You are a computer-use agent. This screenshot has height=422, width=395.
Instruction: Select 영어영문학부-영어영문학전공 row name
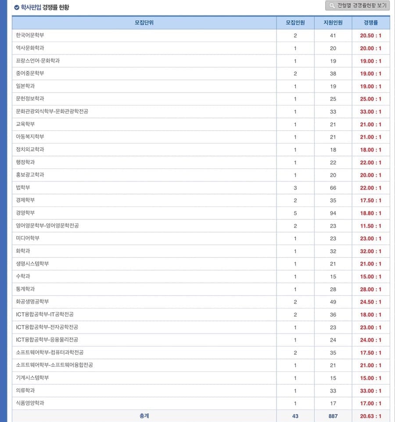point(47,225)
